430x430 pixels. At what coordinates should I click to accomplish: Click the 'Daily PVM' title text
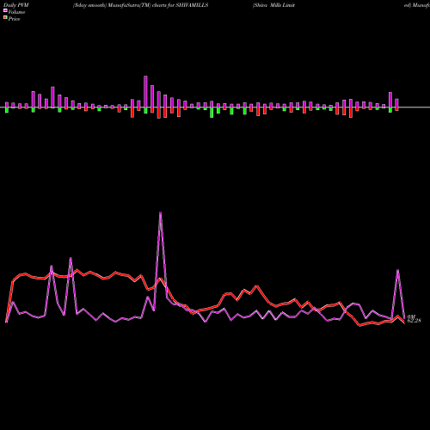click(16, 5)
